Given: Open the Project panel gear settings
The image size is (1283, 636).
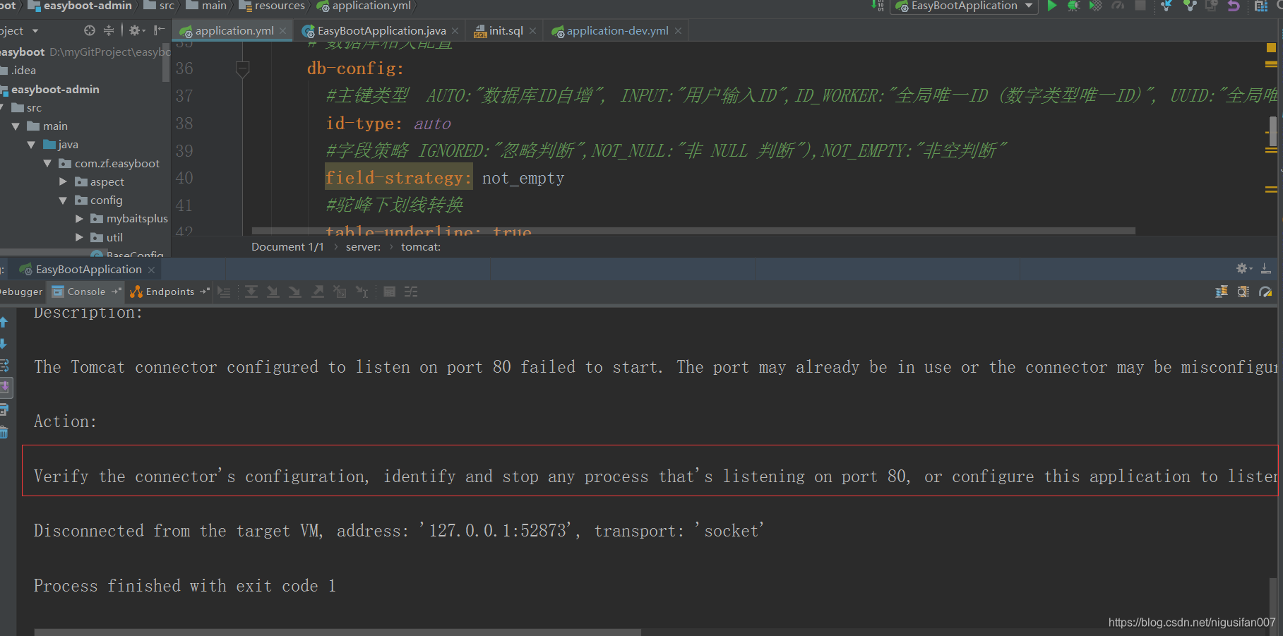Looking at the screenshot, I should coord(136,30).
